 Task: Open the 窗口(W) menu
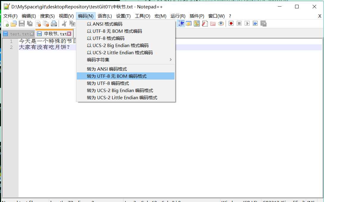pos(216,16)
